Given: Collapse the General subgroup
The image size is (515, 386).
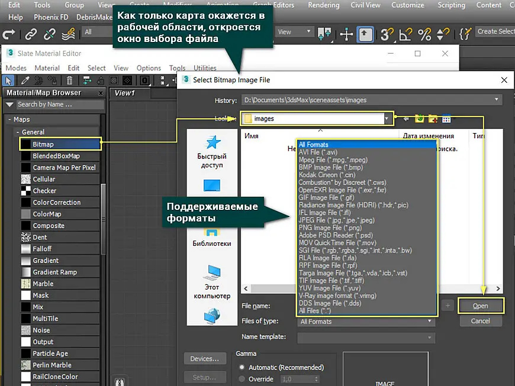Looking at the screenshot, I should click(x=17, y=132).
